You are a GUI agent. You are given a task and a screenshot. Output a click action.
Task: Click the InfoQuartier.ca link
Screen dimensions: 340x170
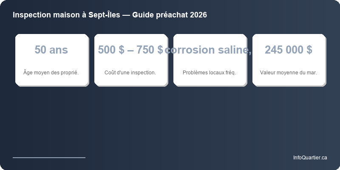coord(310,158)
